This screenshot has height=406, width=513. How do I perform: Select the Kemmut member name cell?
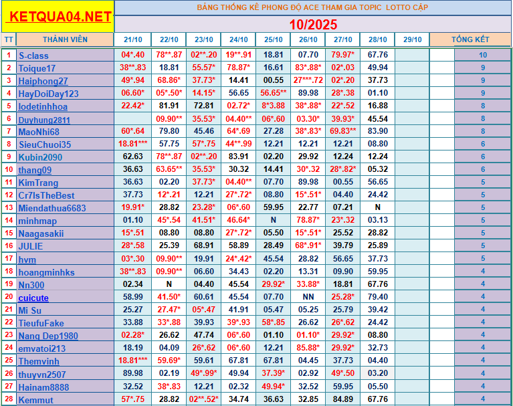pyautogui.click(x=65, y=399)
